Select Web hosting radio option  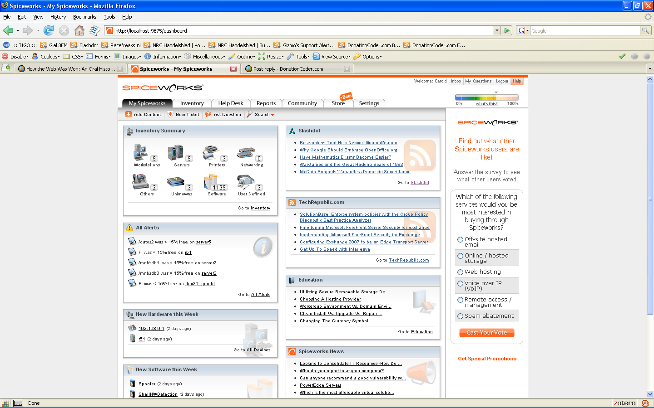[x=461, y=272]
